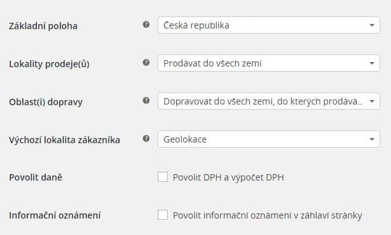Image resolution: width=391 pixels, height=235 pixels.
Task: Click the Povolit daně row label
Action: tap(36, 177)
